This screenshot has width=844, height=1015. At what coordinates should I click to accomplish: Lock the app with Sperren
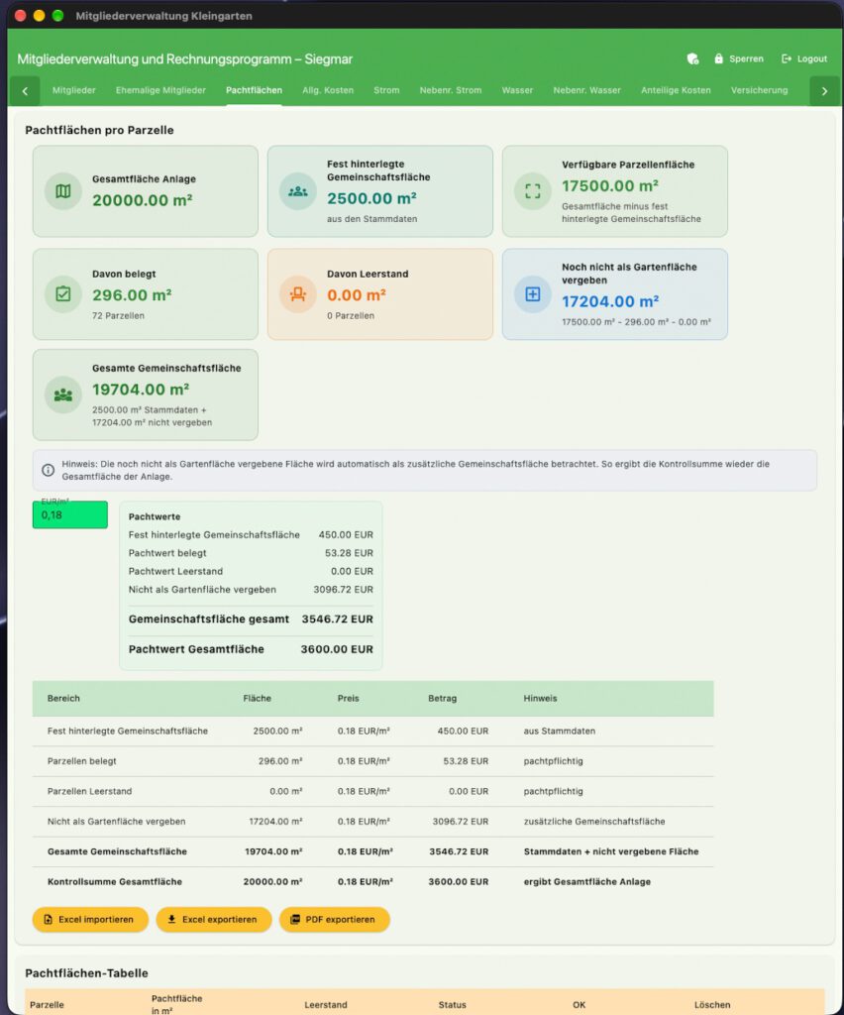click(x=739, y=58)
